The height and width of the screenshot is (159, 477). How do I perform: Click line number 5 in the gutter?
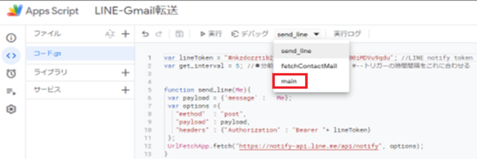pyautogui.click(x=150, y=90)
